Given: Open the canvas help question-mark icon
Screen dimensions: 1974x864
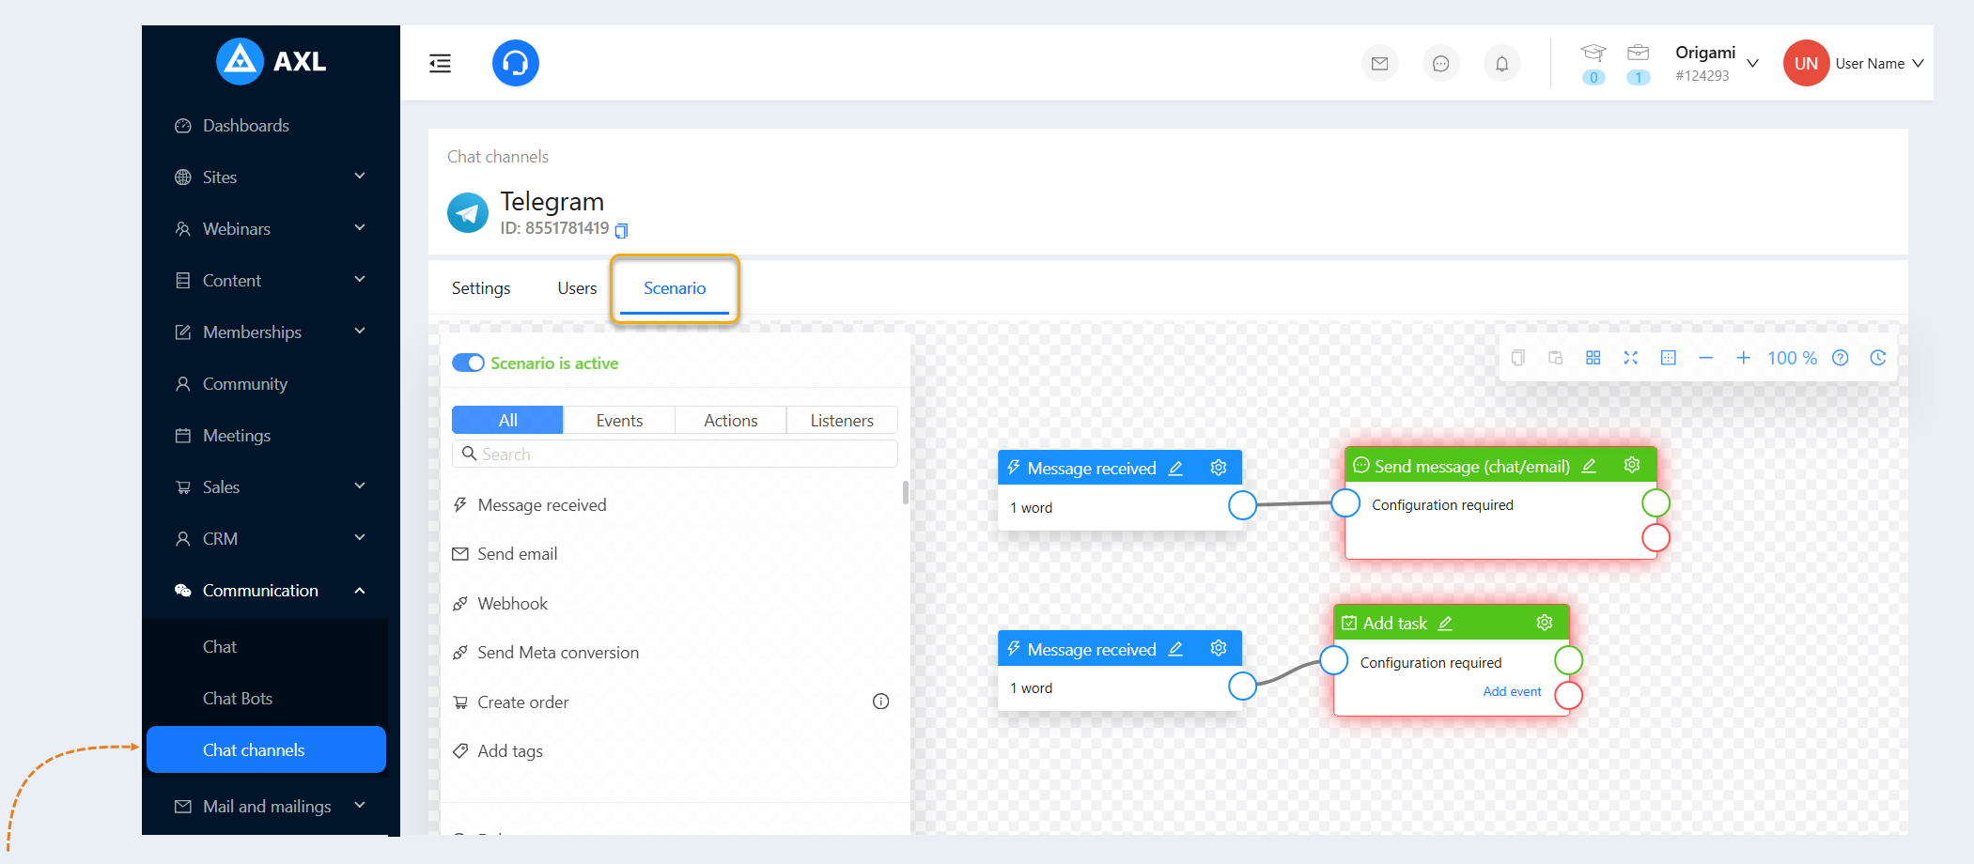Looking at the screenshot, I should pos(1840,358).
